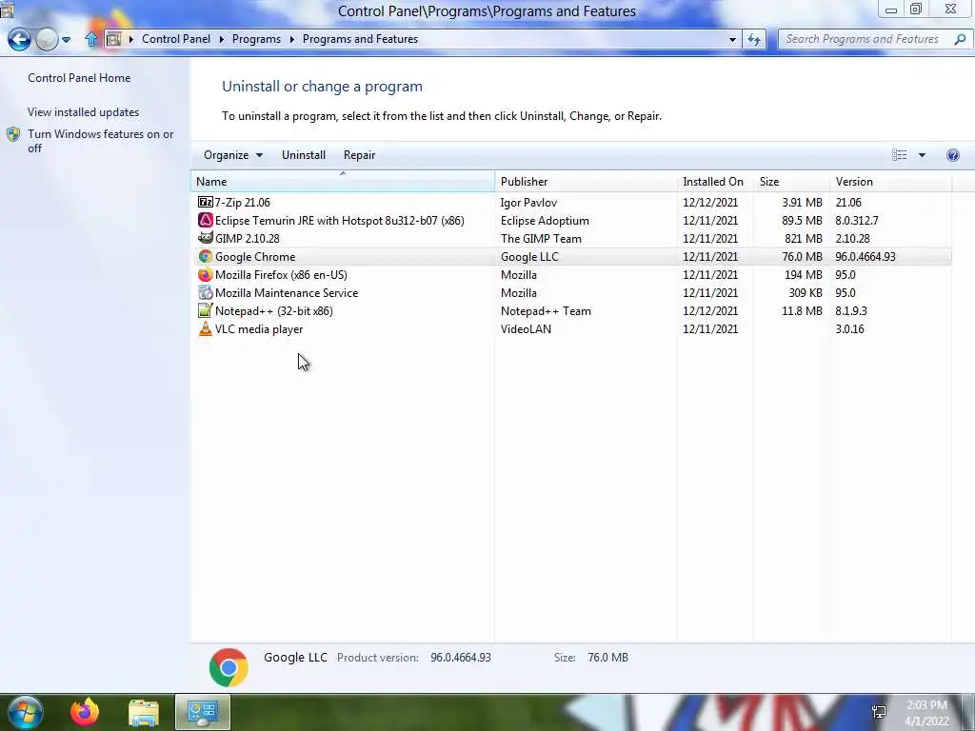The height and width of the screenshot is (731, 975).
Task: Click the Eclipse Adoptium publisher cell
Action: pyautogui.click(x=545, y=221)
